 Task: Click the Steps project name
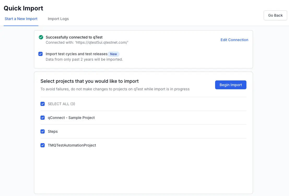tap(53, 131)
